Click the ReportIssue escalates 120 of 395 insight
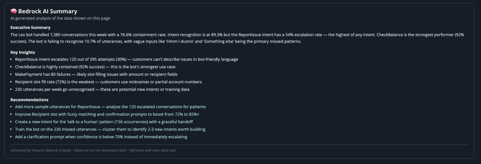 click(x=126, y=59)
